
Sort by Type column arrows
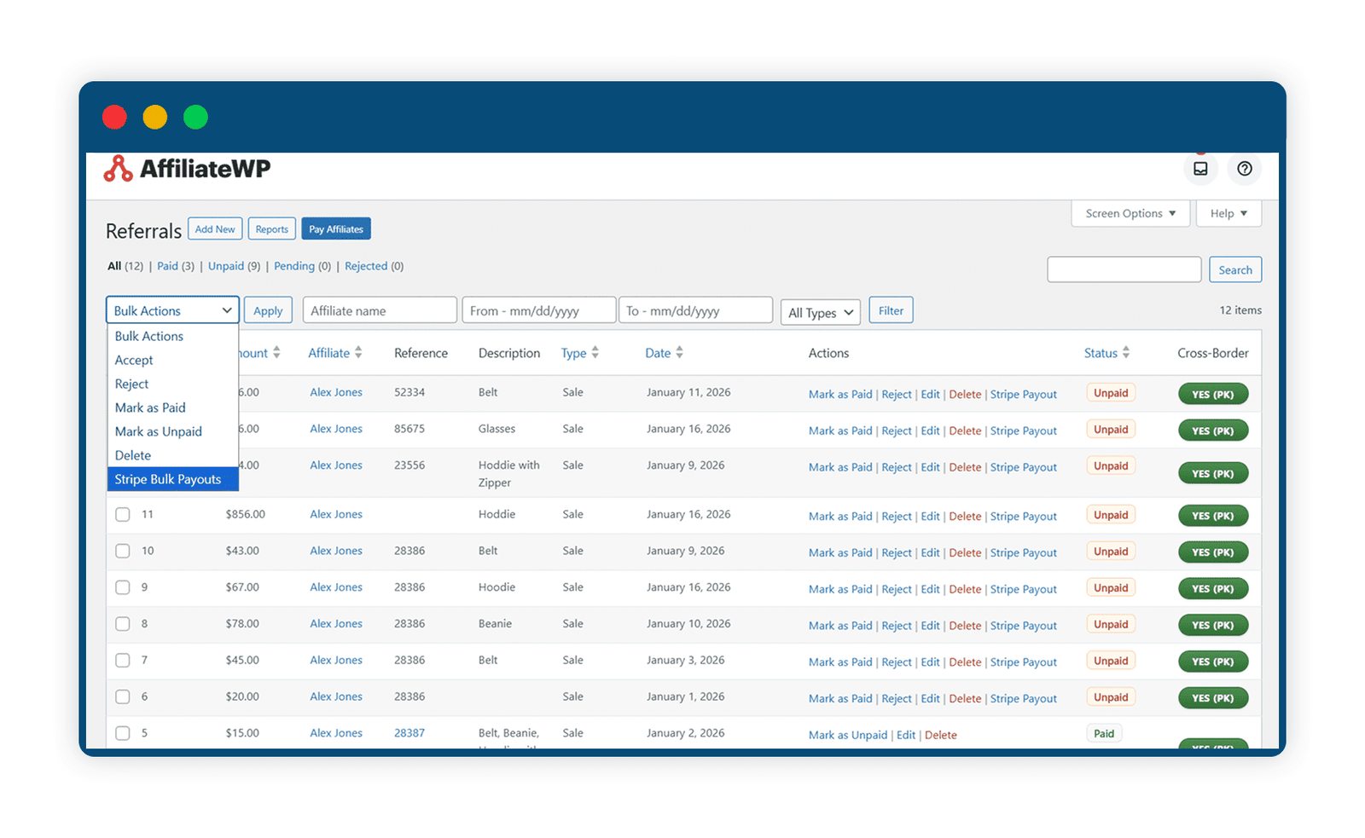point(595,352)
